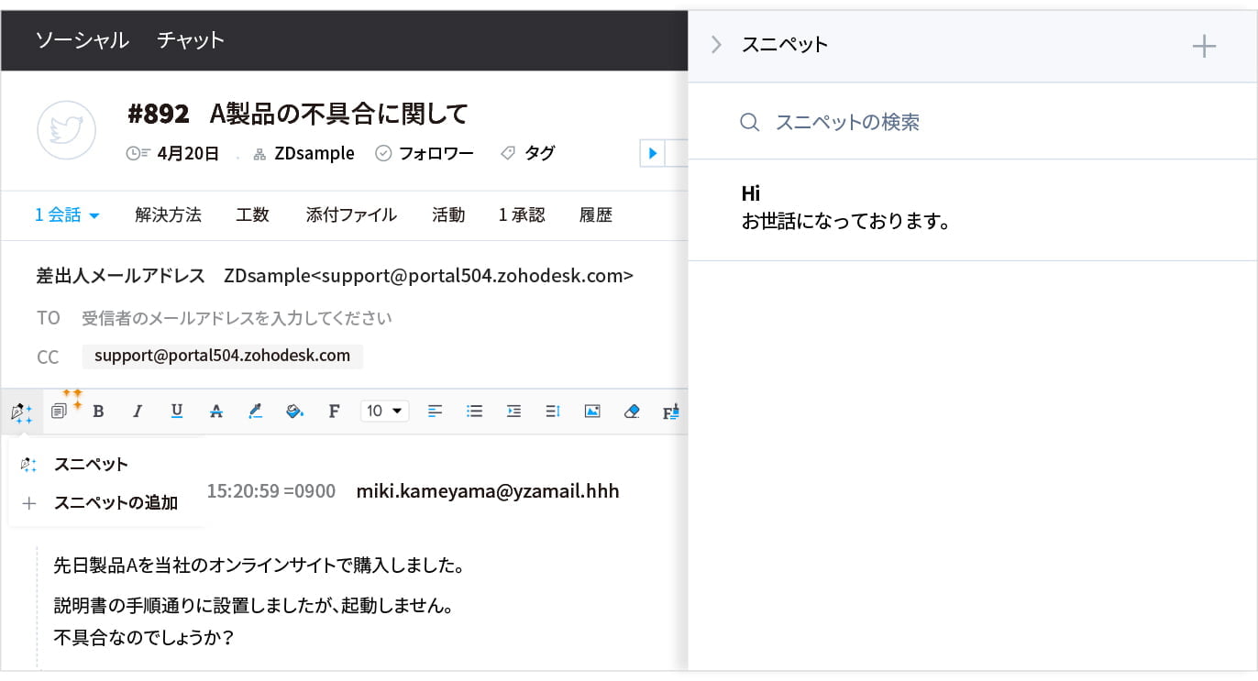Click the eraser clear formatting icon
Image resolution: width=1258 pixels, height=681 pixels.
pos(631,412)
